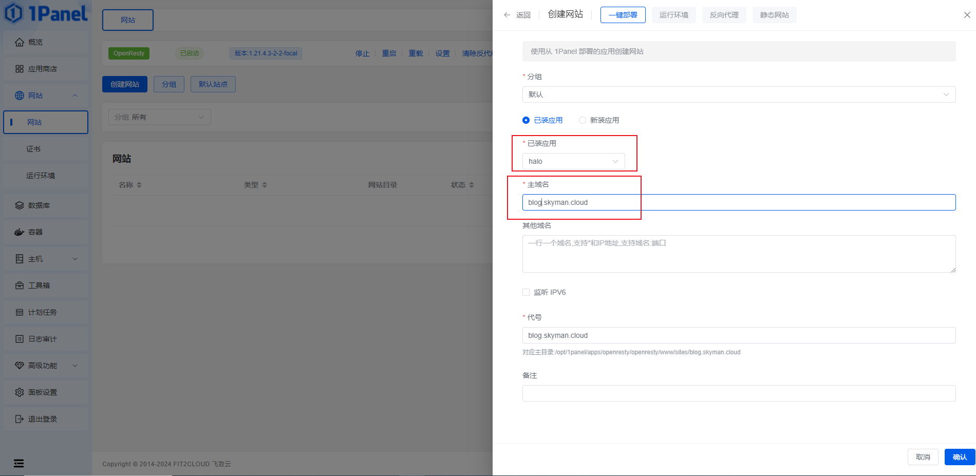Click the 备注 input field
The width and height of the screenshot is (976, 476).
(x=739, y=393)
